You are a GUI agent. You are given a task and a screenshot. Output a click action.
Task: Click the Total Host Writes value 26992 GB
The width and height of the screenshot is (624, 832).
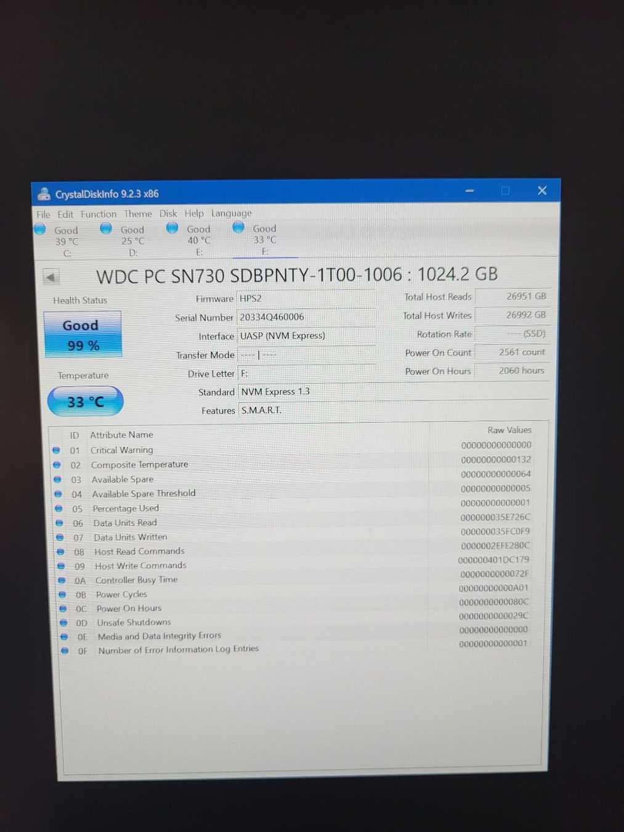(512, 315)
